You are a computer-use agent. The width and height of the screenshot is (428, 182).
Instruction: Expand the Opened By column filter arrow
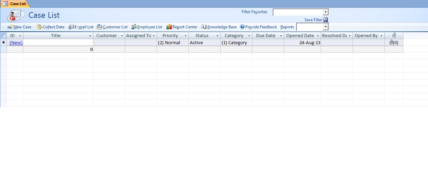pyautogui.click(x=381, y=36)
